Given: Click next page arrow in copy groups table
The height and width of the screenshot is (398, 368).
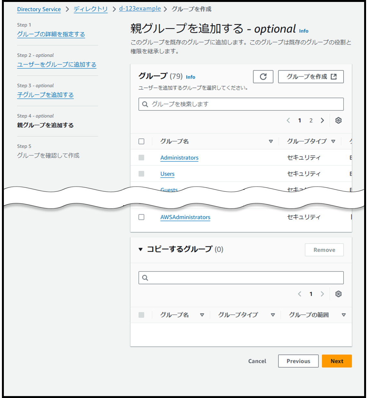Looking at the screenshot, I should (322, 294).
